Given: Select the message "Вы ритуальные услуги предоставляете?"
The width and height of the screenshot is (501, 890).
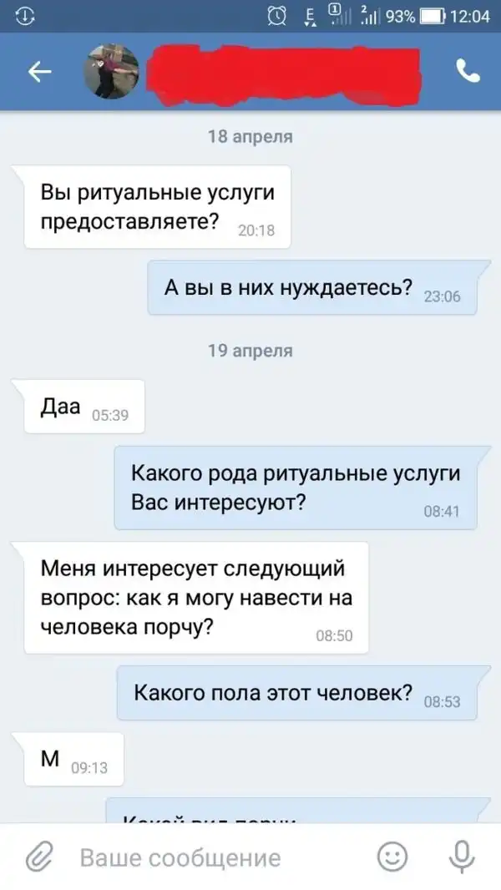Looking at the screenshot, I should tap(157, 206).
